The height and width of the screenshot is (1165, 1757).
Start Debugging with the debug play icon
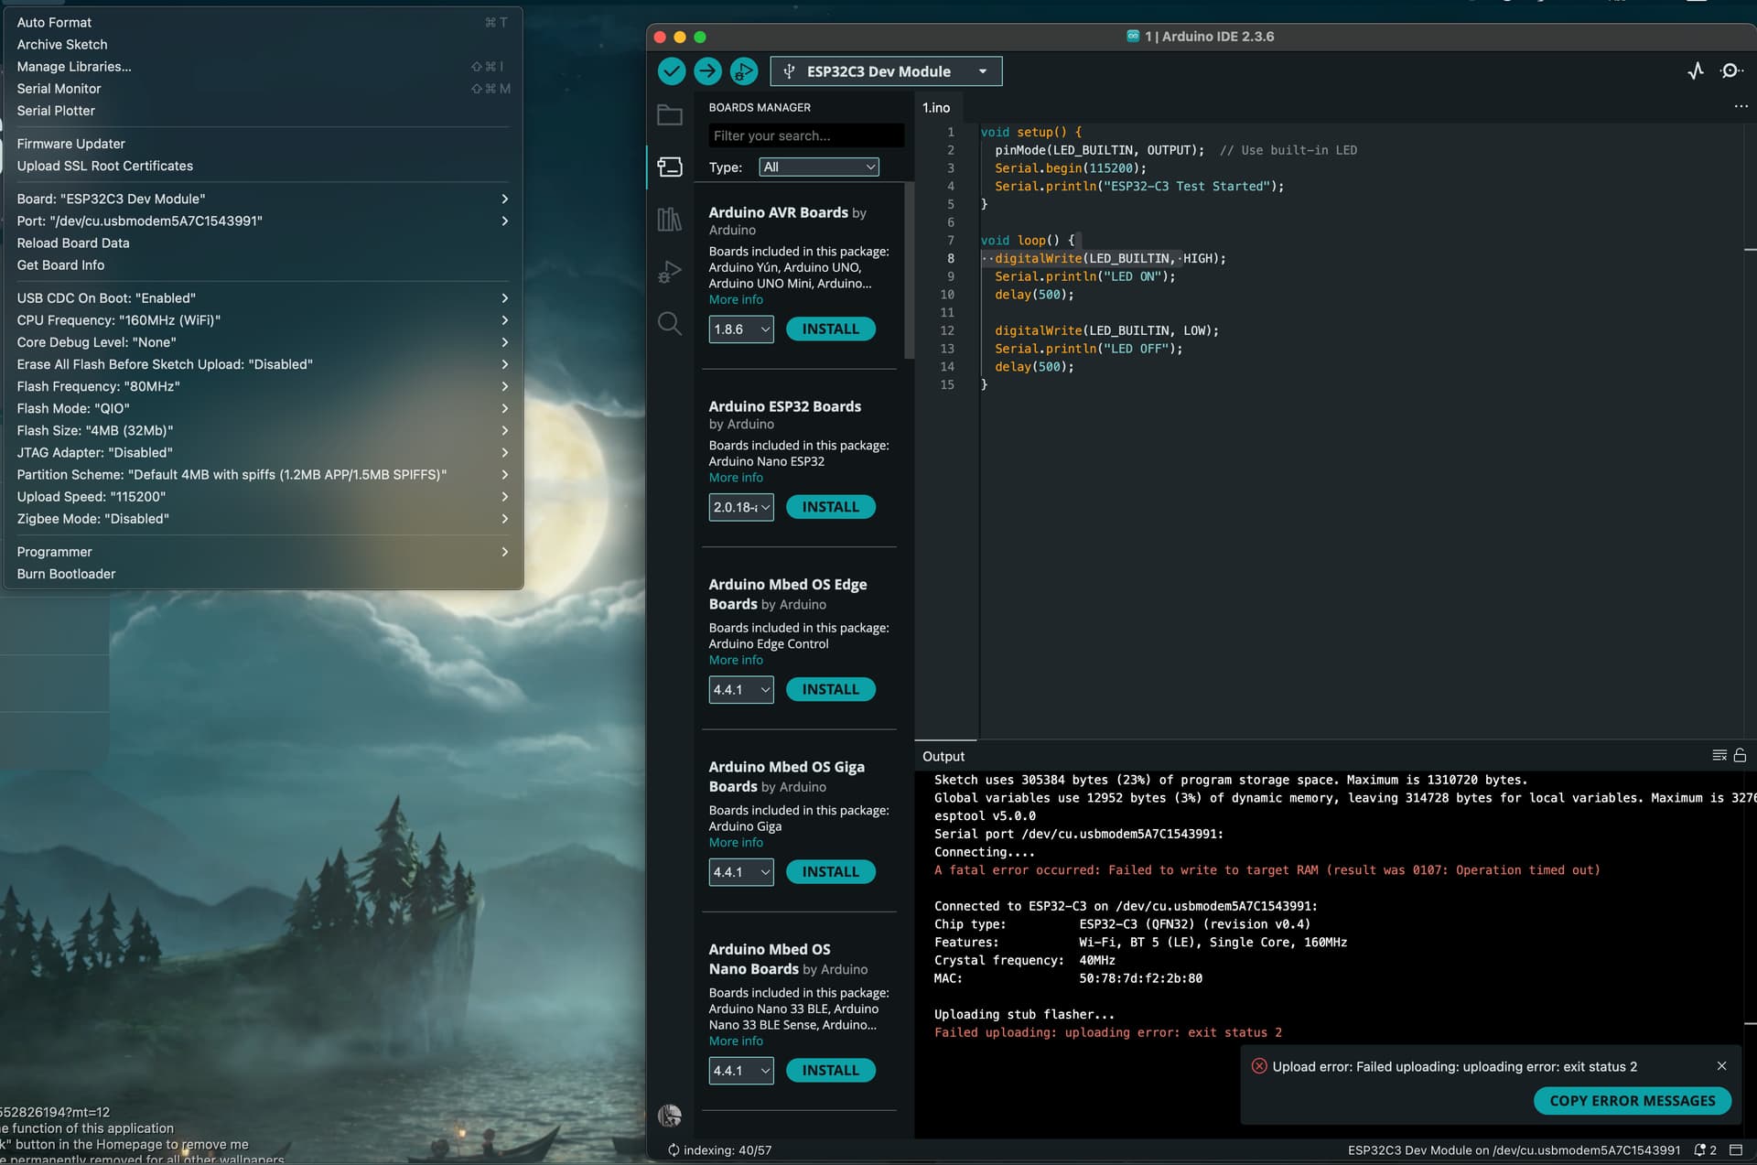pos(743,71)
